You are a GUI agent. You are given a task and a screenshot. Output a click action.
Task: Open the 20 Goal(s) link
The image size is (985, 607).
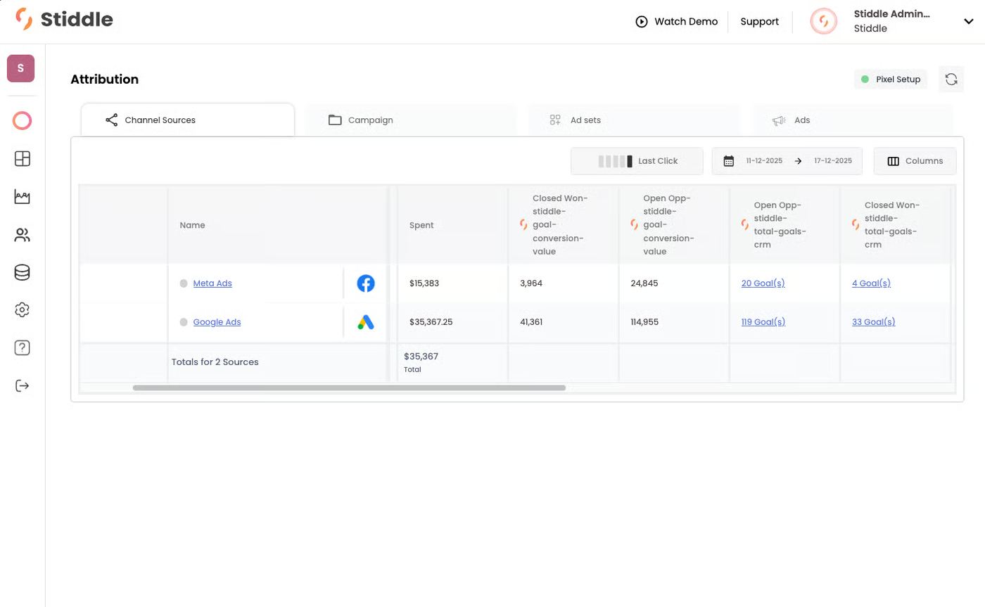click(763, 283)
